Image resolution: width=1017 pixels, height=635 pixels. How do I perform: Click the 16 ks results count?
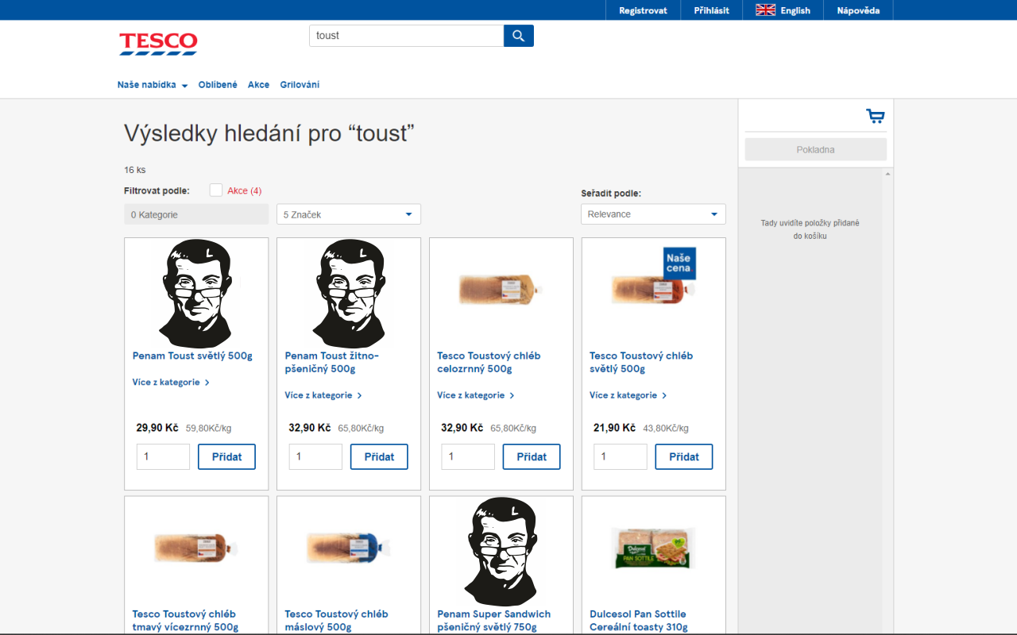[135, 170]
